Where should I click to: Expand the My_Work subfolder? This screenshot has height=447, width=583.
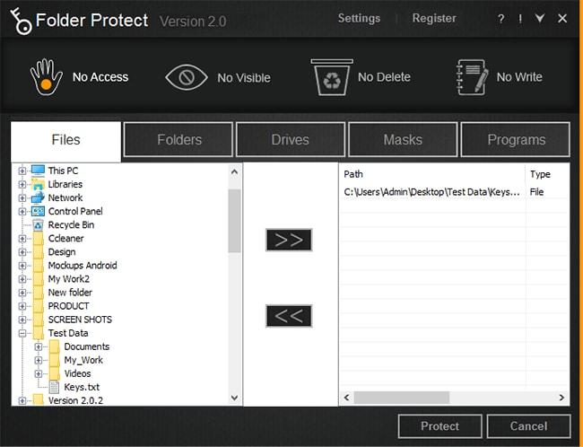(x=38, y=360)
